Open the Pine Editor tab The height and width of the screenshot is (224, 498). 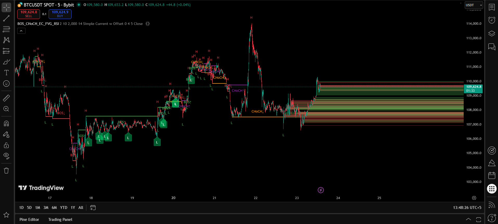point(29,220)
